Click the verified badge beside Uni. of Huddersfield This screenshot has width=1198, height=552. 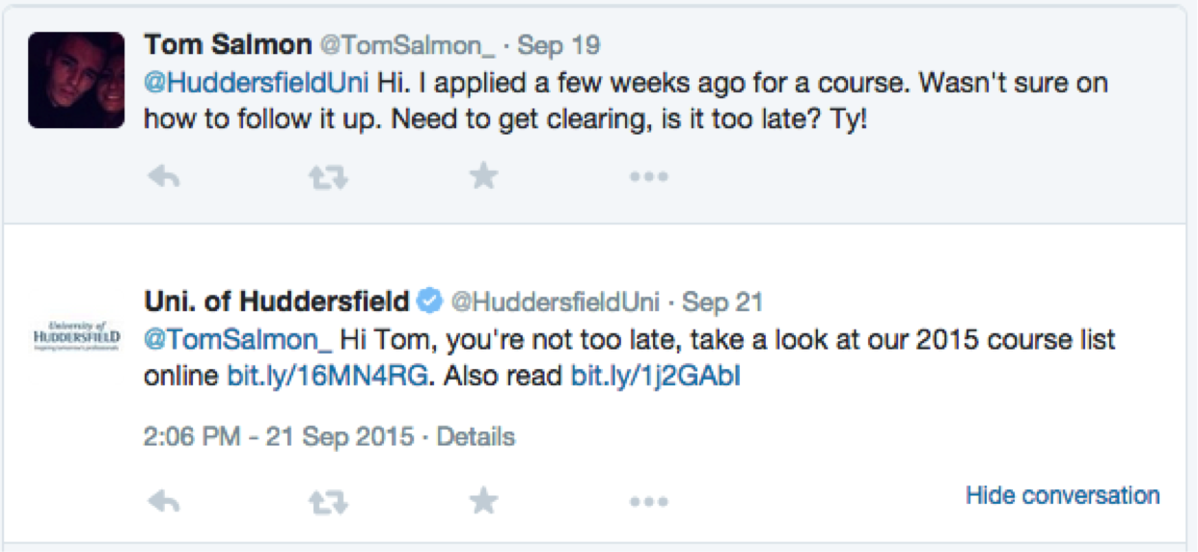[x=429, y=302]
